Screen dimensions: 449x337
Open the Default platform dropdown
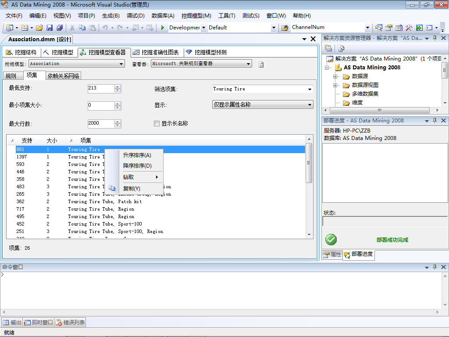click(274, 28)
